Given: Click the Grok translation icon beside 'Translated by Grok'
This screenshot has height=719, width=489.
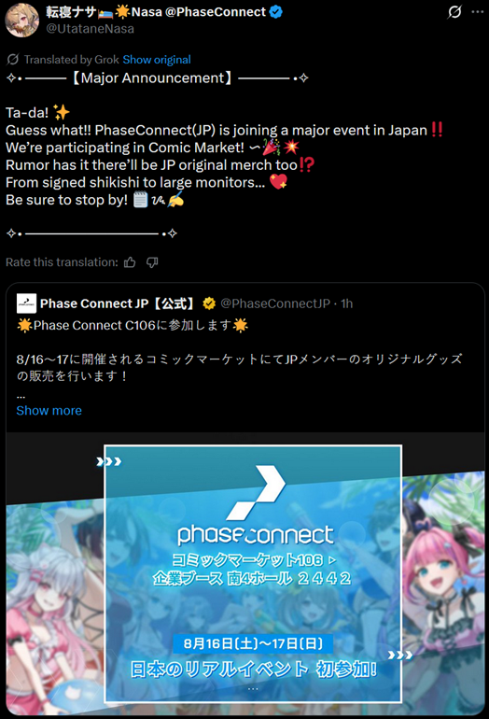Looking at the screenshot, I should [x=13, y=59].
